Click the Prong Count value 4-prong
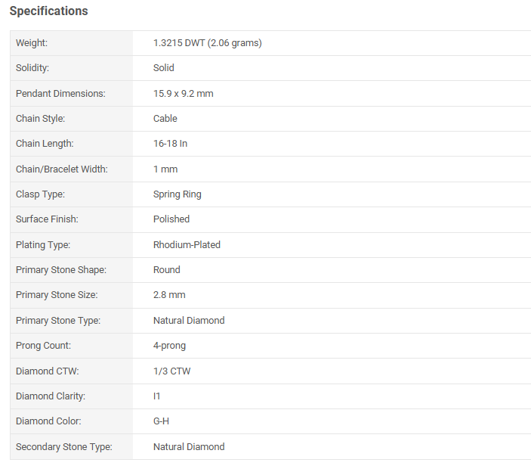Screen dimensions: 531x469 click(x=170, y=346)
